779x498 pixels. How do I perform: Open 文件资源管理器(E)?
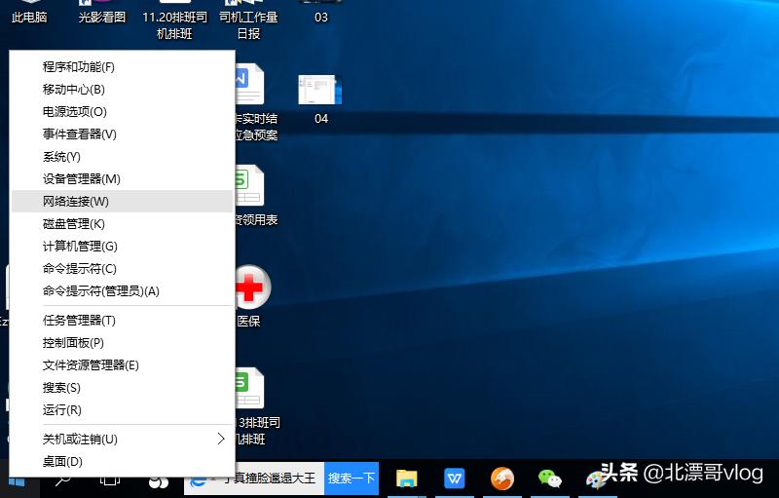tap(122, 365)
